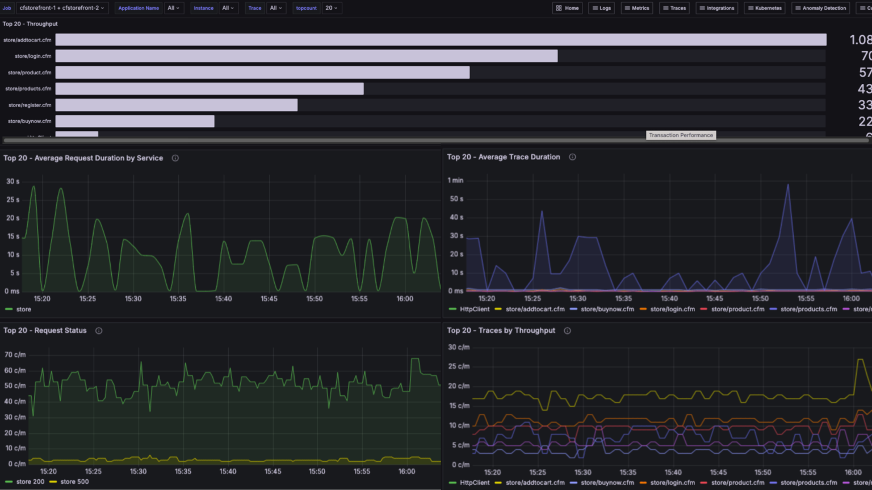Switch to the Traces tab
This screenshot has height=490, width=872.
click(x=674, y=8)
